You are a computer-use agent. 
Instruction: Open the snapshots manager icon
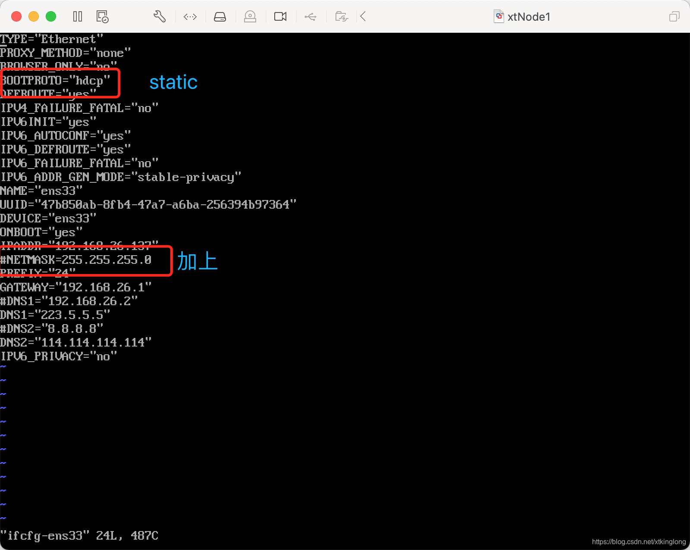click(102, 17)
